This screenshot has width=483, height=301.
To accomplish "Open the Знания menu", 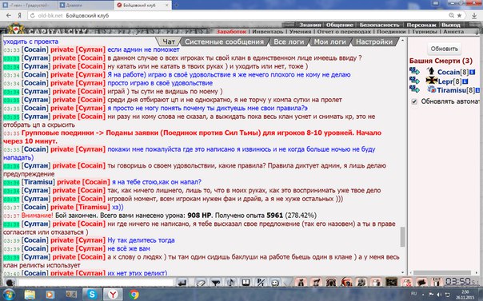I will [x=310, y=25].
